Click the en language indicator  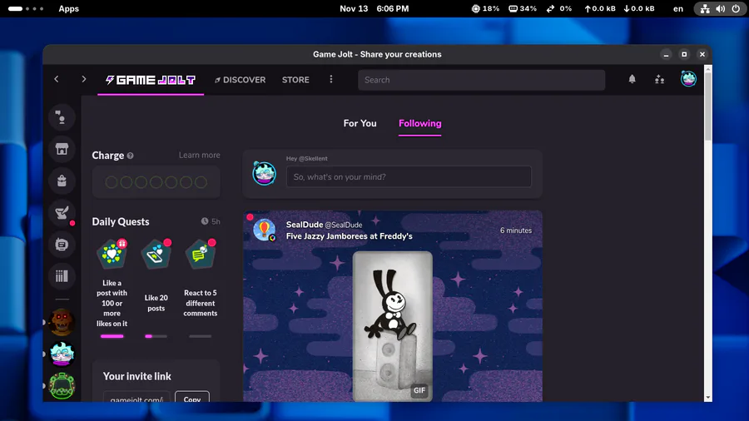[x=677, y=8]
